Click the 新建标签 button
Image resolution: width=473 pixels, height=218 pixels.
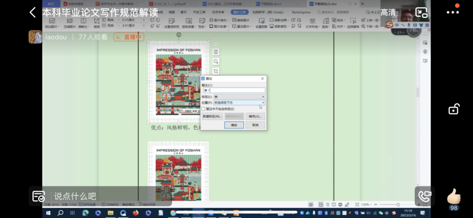pyautogui.click(x=212, y=117)
